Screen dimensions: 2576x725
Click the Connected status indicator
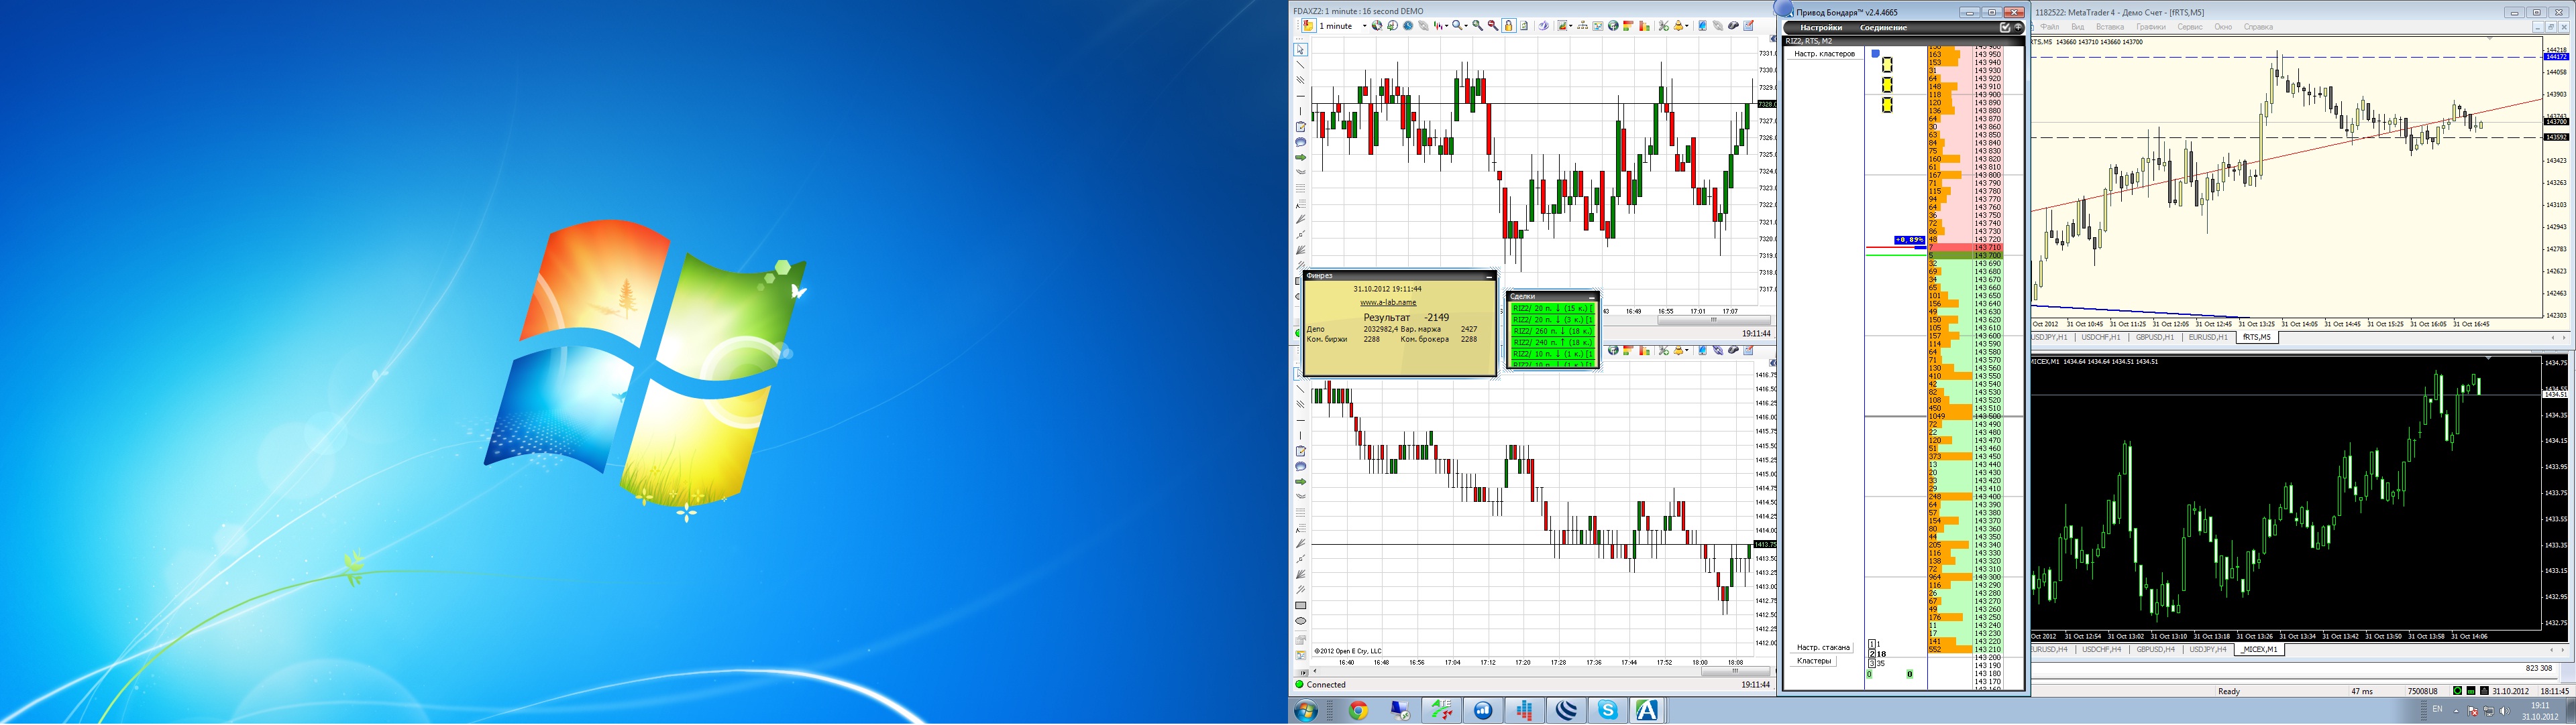[1320, 685]
